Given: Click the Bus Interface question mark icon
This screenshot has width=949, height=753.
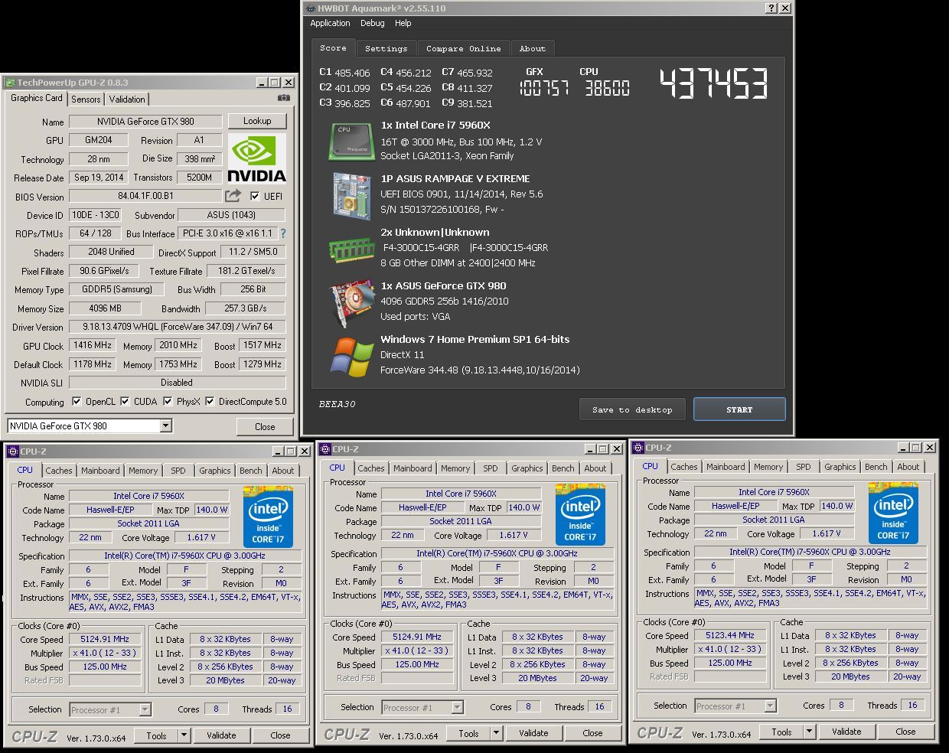Looking at the screenshot, I should click(x=283, y=233).
